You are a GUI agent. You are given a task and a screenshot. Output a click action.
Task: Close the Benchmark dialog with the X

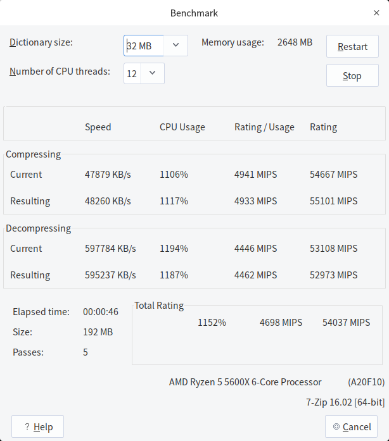[376, 13]
